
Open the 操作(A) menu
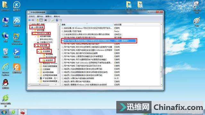coord(40,16)
